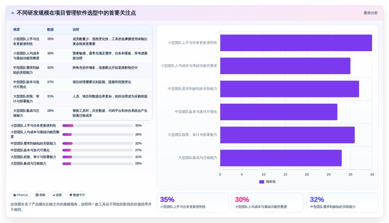Click the chart bar for 中型团队版本与迭代可视化
This screenshot has width=389, height=223.
[279, 112]
